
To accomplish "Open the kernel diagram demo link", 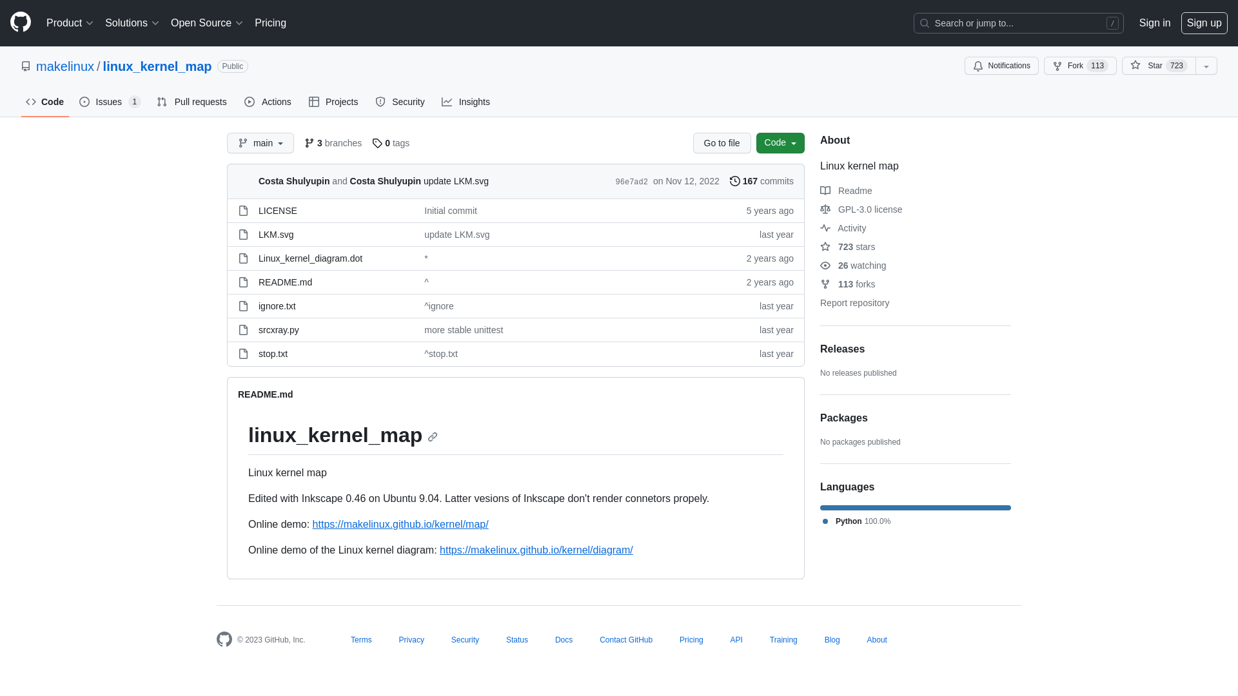I will tap(536, 550).
